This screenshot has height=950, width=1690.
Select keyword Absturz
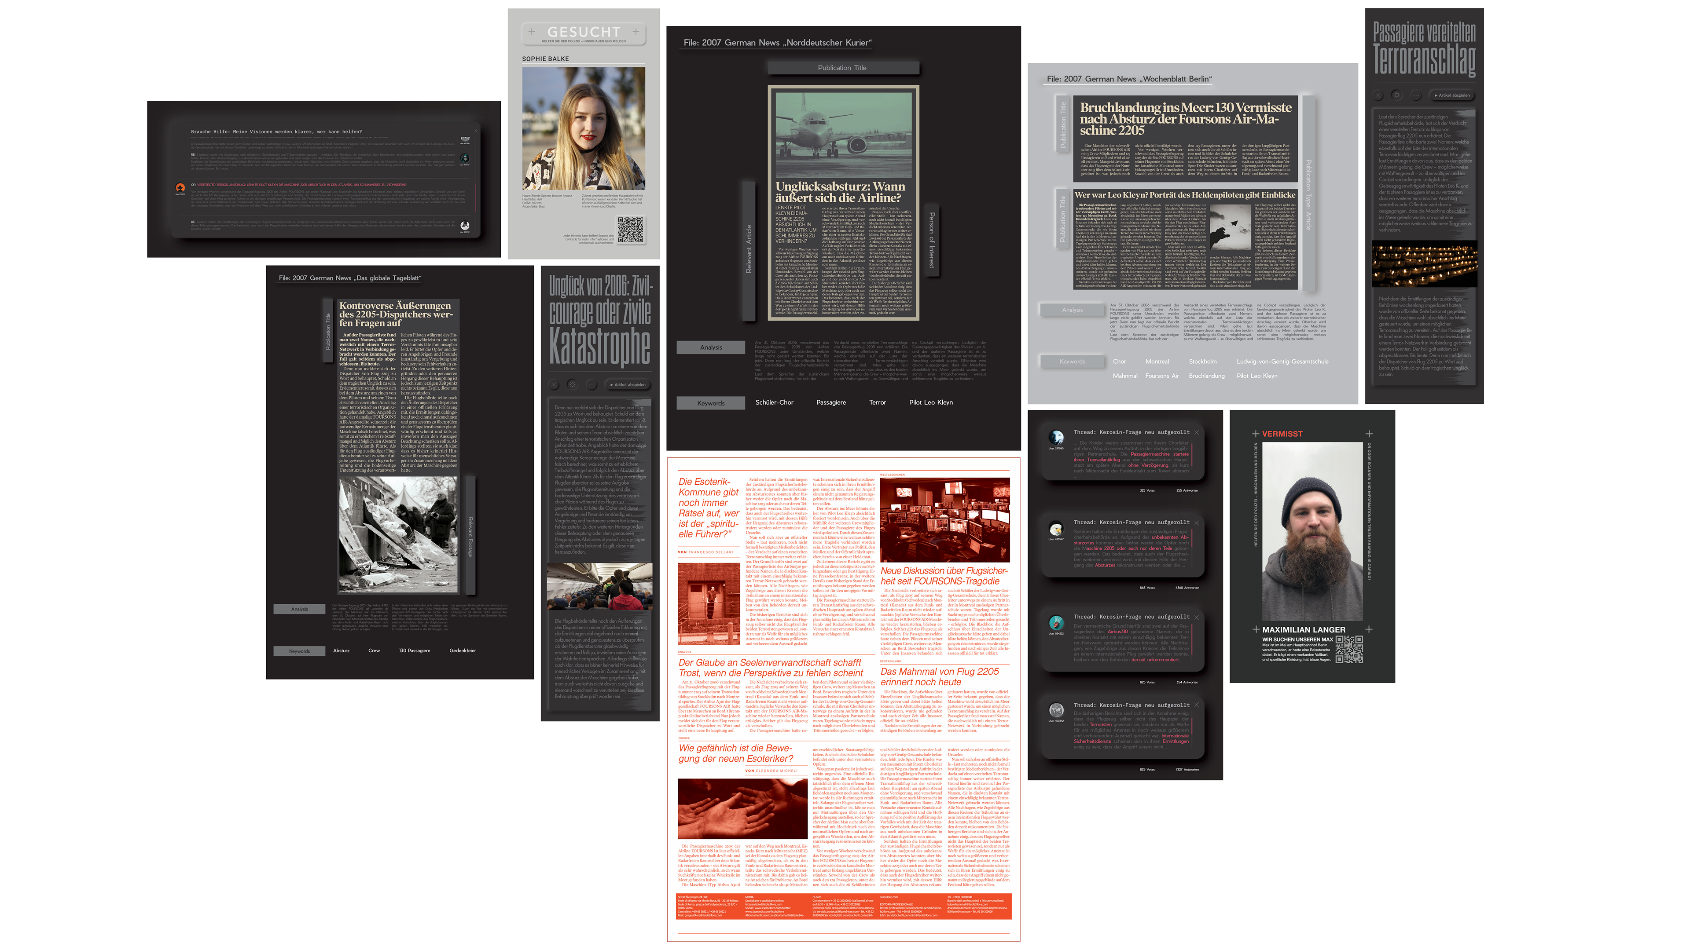coord(341,651)
